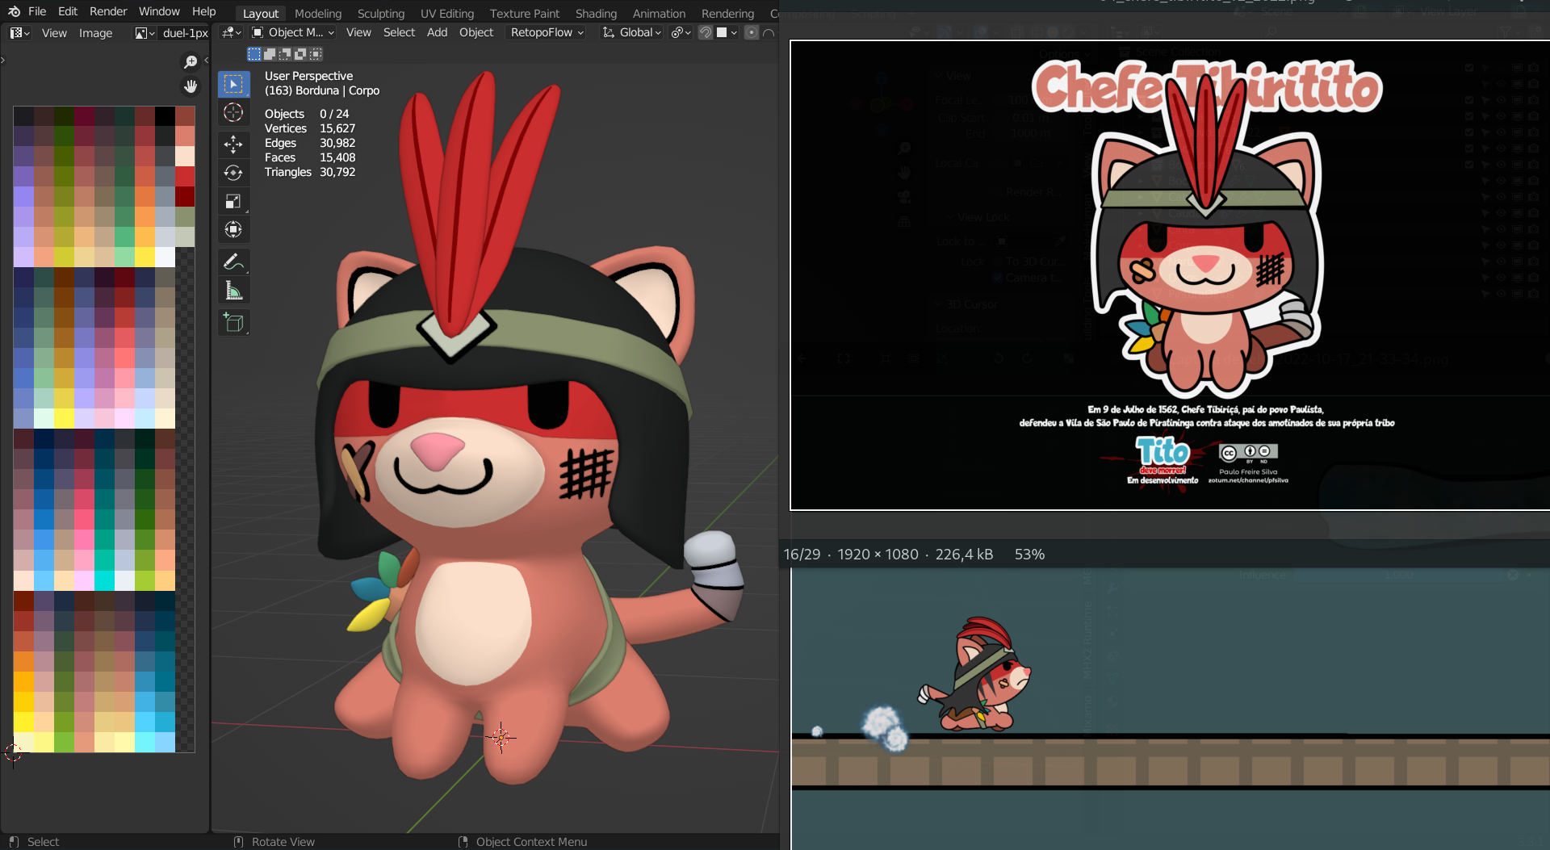This screenshot has width=1550, height=850.
Task: Click Image in the image editor header
Action: coord(95,33)
